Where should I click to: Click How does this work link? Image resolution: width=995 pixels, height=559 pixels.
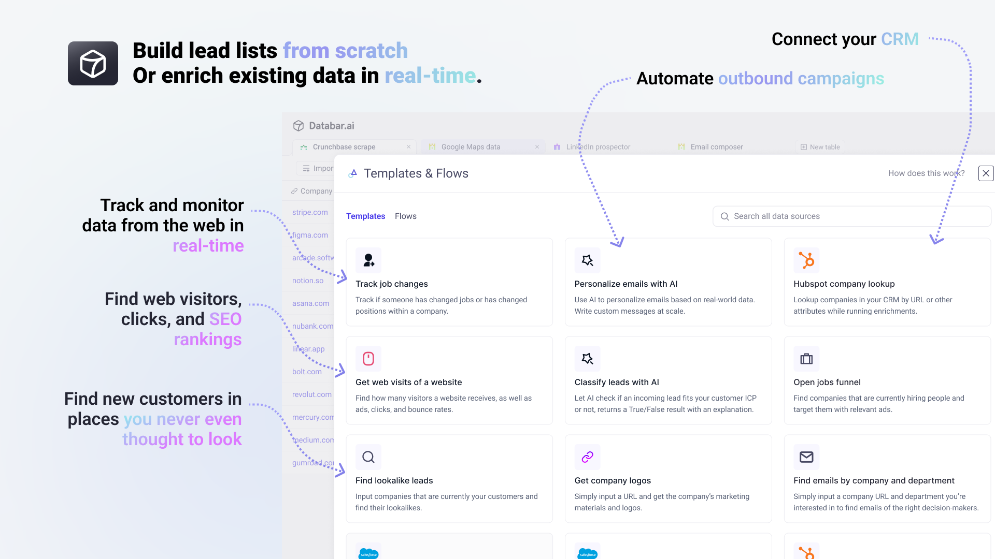(x=927, y=173)
